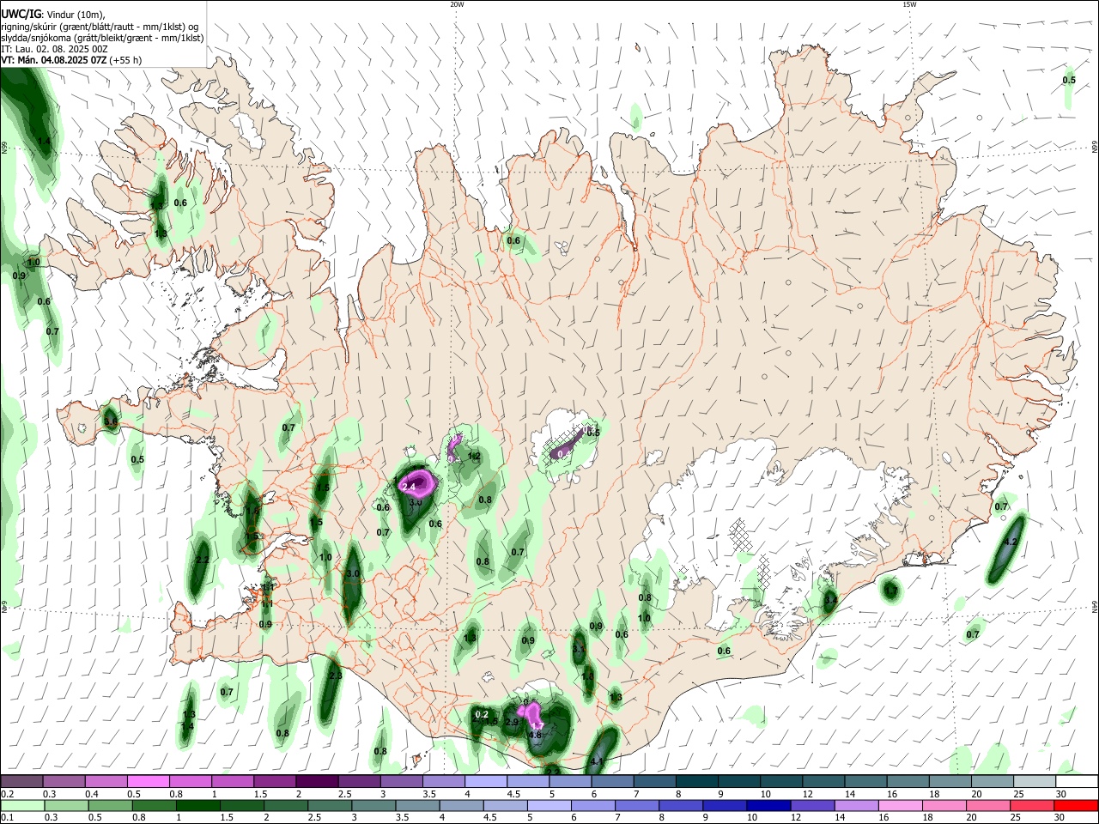Select the palest green rain swatch between 0.1 and 0.3

(x=21, y=805)
